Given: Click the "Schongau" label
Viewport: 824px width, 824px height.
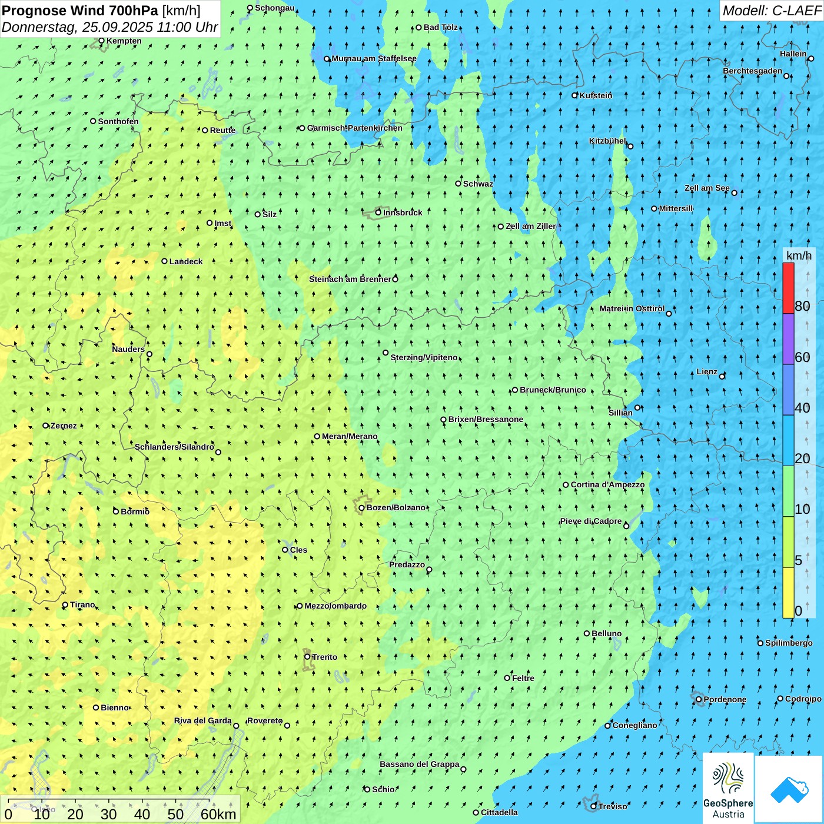Looking at the screenshot, I should pos(275,8).
